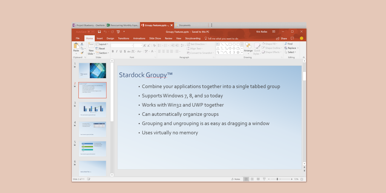Screen dimensions: 386x193
Task: Collapse the ribbon with chevron
Action: [x=304, y=57]
